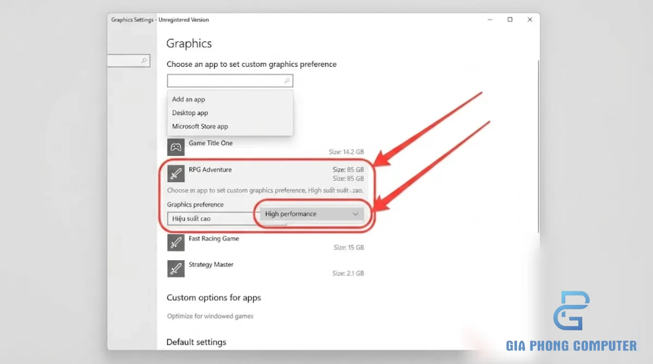Expand the High performance dropdown chevron arrow
The image size is (653, 364).
355,214
